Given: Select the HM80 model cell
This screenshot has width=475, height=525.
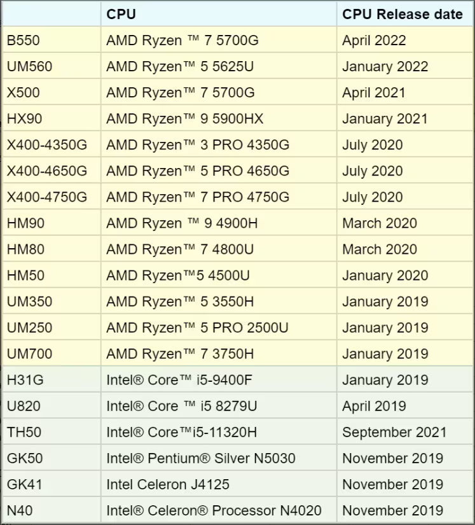Looking at the screenshot, I should coord(25,249).
